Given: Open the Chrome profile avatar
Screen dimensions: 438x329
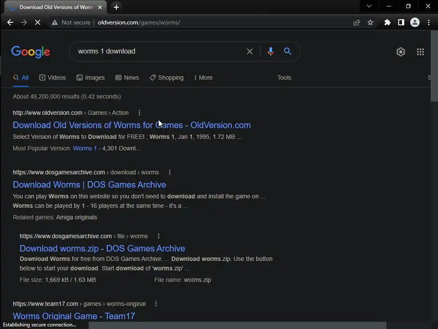Looking at the screenshot, I should 415,22.
